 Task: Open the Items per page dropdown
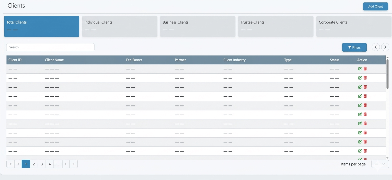tap(380, 164)
